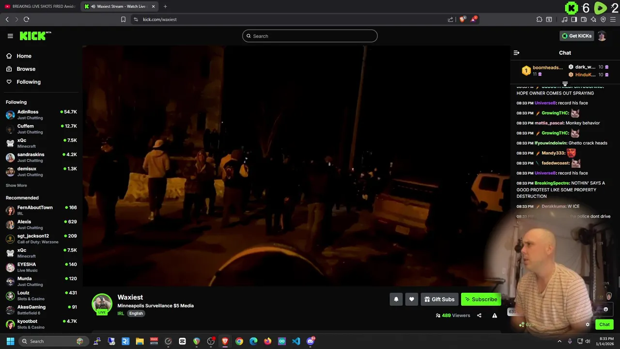Open the AkesGaming recommended channel

(41, 310)
